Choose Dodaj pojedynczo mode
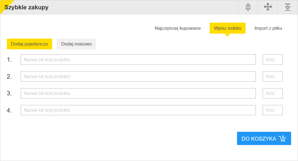298x161 pixels. (x=30, y=44)
